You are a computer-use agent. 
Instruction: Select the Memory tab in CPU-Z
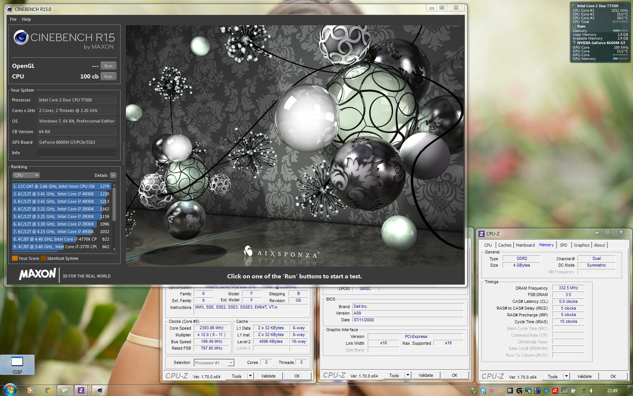[546, 245]
